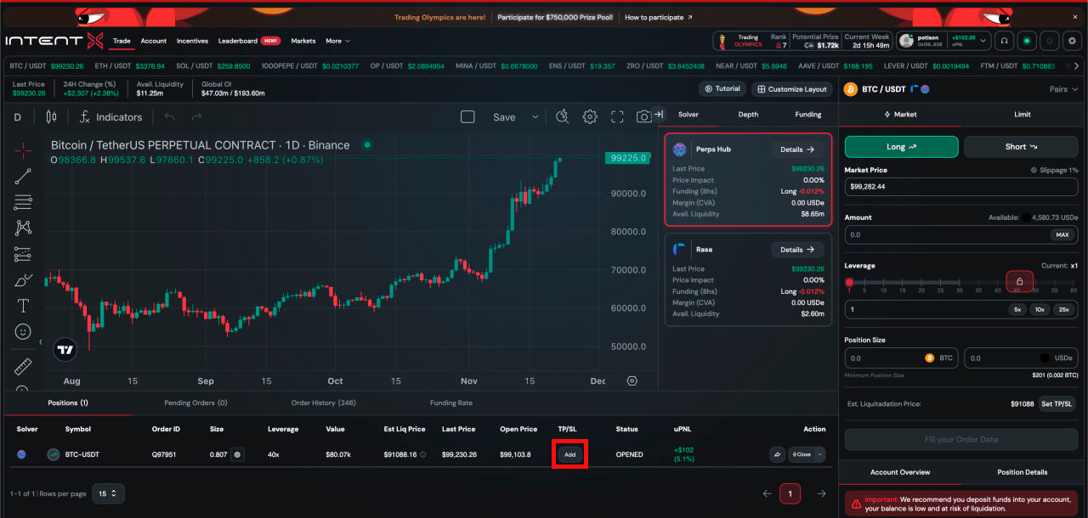Toggle the leverage lock icon
This screenshot has height=518, width=1088.
[x=1019, y=280]
